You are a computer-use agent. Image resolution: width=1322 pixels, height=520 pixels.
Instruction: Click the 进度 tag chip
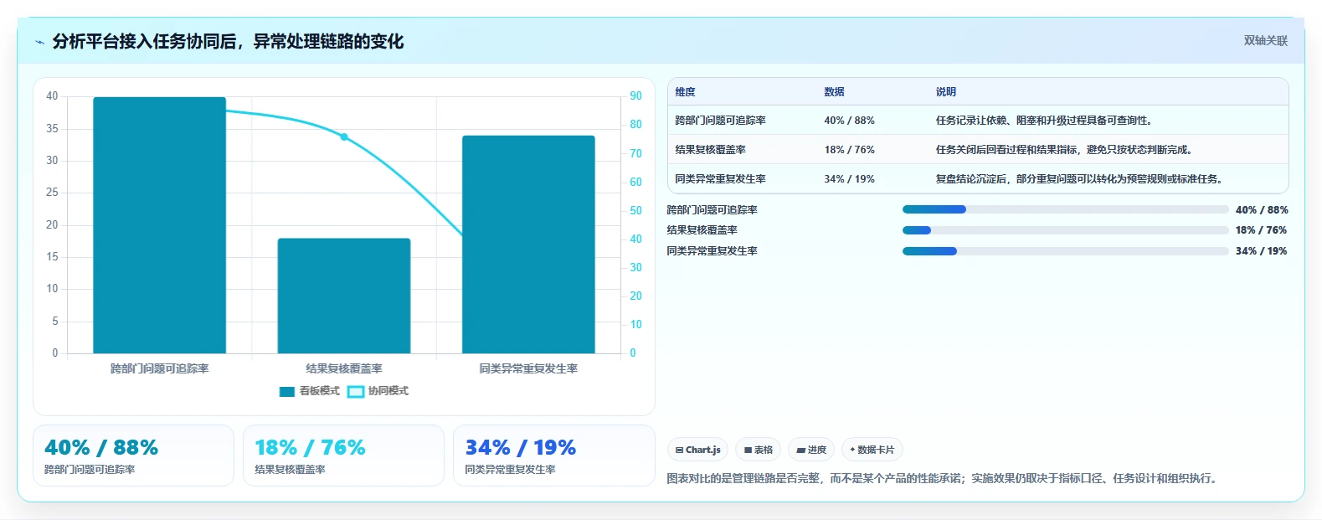click(811, 450)
